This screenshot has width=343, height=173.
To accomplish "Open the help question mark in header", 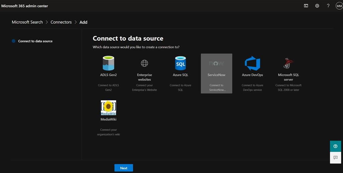I will tap(328, 6).
